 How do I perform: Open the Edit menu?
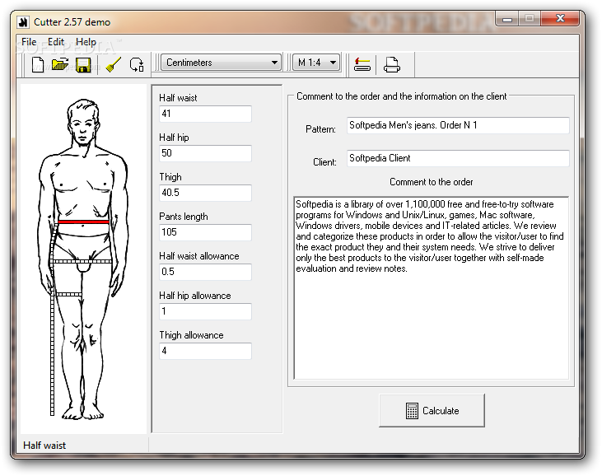pyautogui.click(x=56, y=42)
